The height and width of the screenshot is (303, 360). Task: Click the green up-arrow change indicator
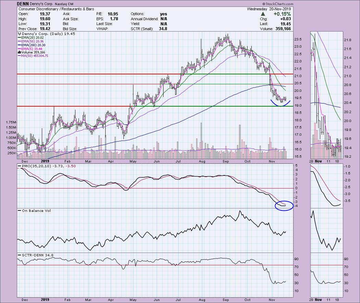click(x=263, y=14)
